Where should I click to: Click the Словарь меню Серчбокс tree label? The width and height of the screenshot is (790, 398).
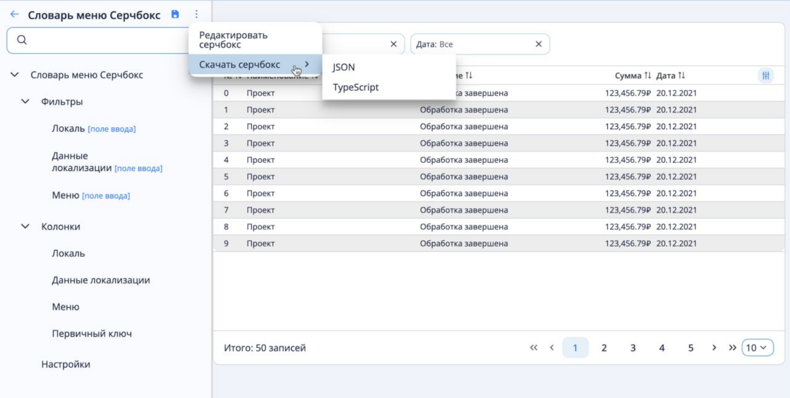87,75
